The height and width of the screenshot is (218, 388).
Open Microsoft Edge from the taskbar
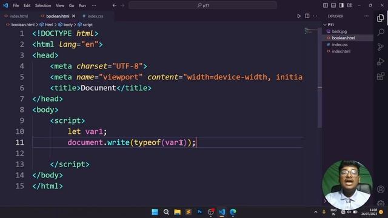click(x=233, y=212)
